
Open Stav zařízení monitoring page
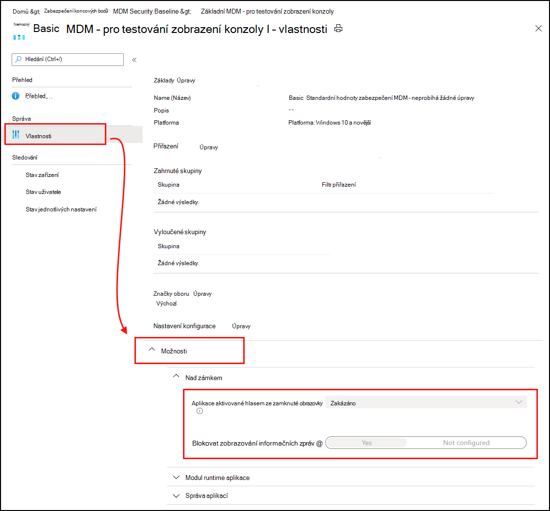pyautogui.click(x=42, y=175)
